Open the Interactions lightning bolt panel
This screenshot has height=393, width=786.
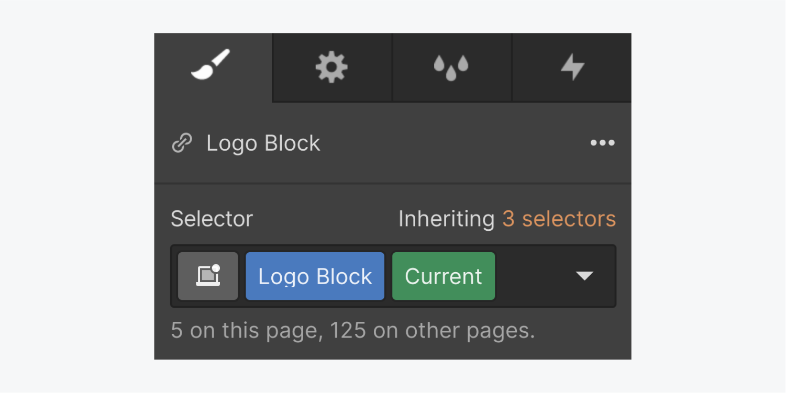[x=571, y=66]
